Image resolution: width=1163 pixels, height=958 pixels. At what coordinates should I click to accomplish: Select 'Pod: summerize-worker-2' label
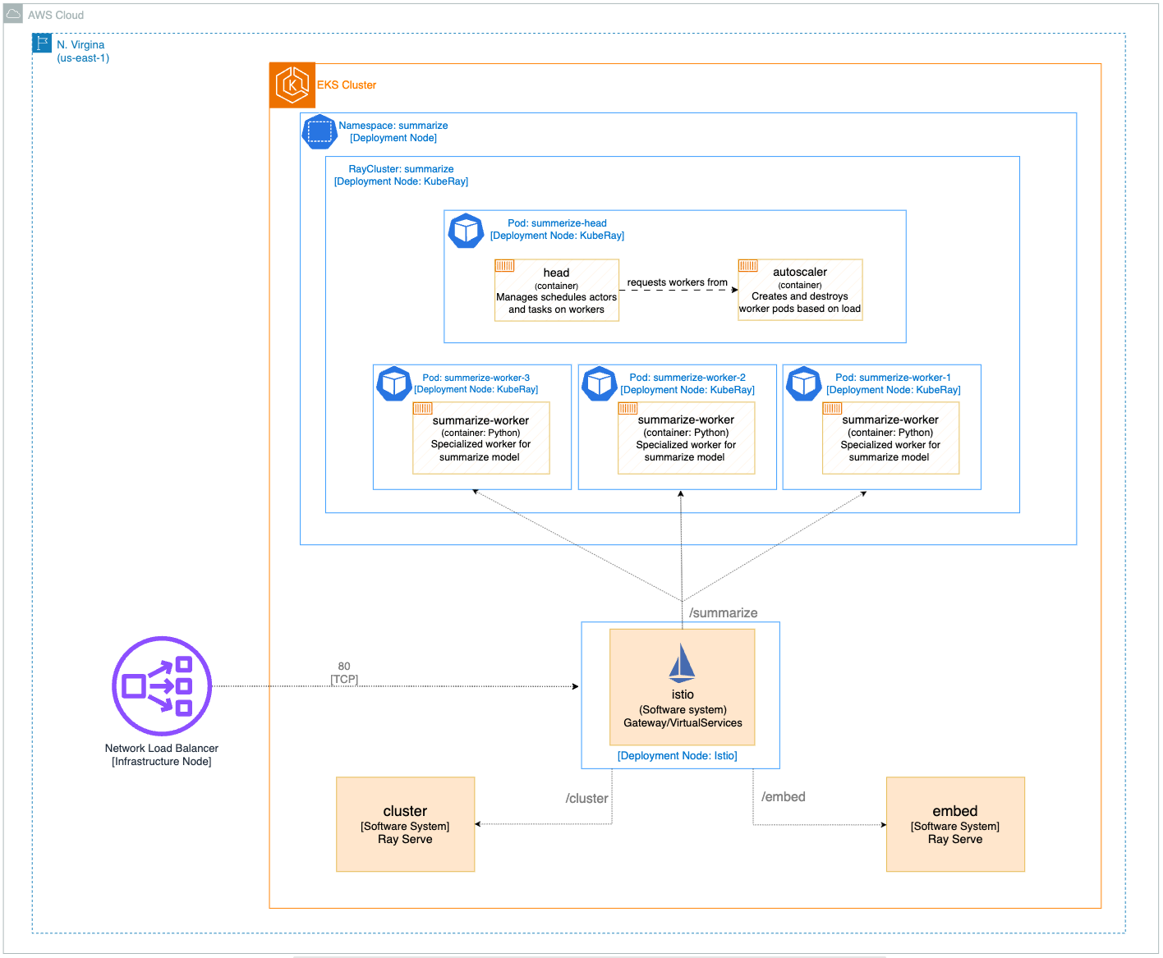(x=687, y=378)
